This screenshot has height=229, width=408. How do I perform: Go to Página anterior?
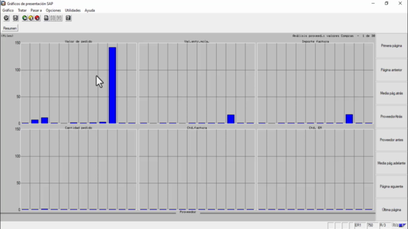[391, 70]
